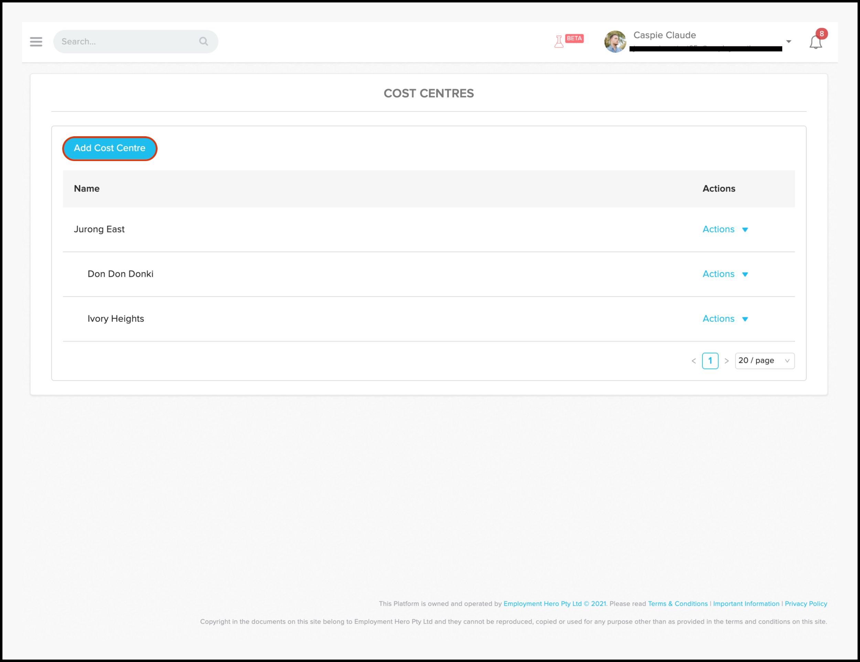Image resolution: width=860 pixels, height=662 pixels.
Task: Open Terms & Conditions link
Action: [x=678, y=604]
